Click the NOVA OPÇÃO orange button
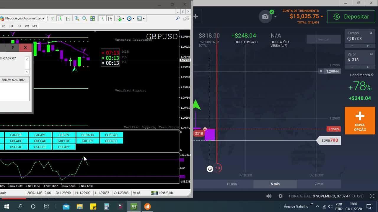 360,121
